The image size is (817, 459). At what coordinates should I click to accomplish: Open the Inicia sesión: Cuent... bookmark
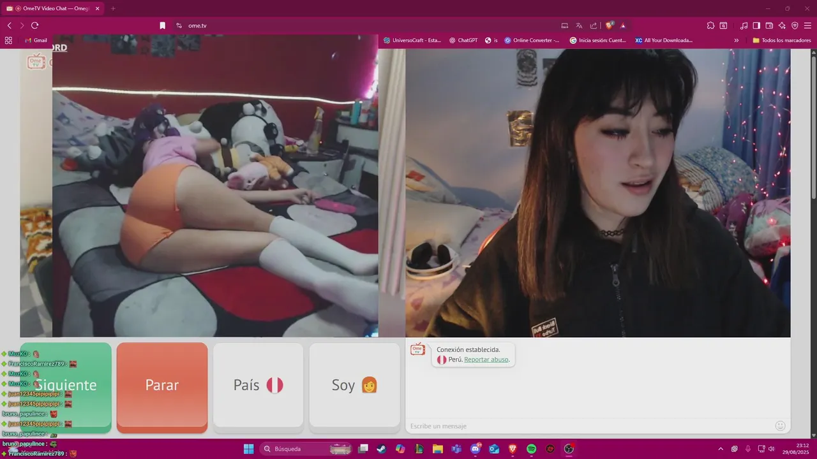[598, 40]
